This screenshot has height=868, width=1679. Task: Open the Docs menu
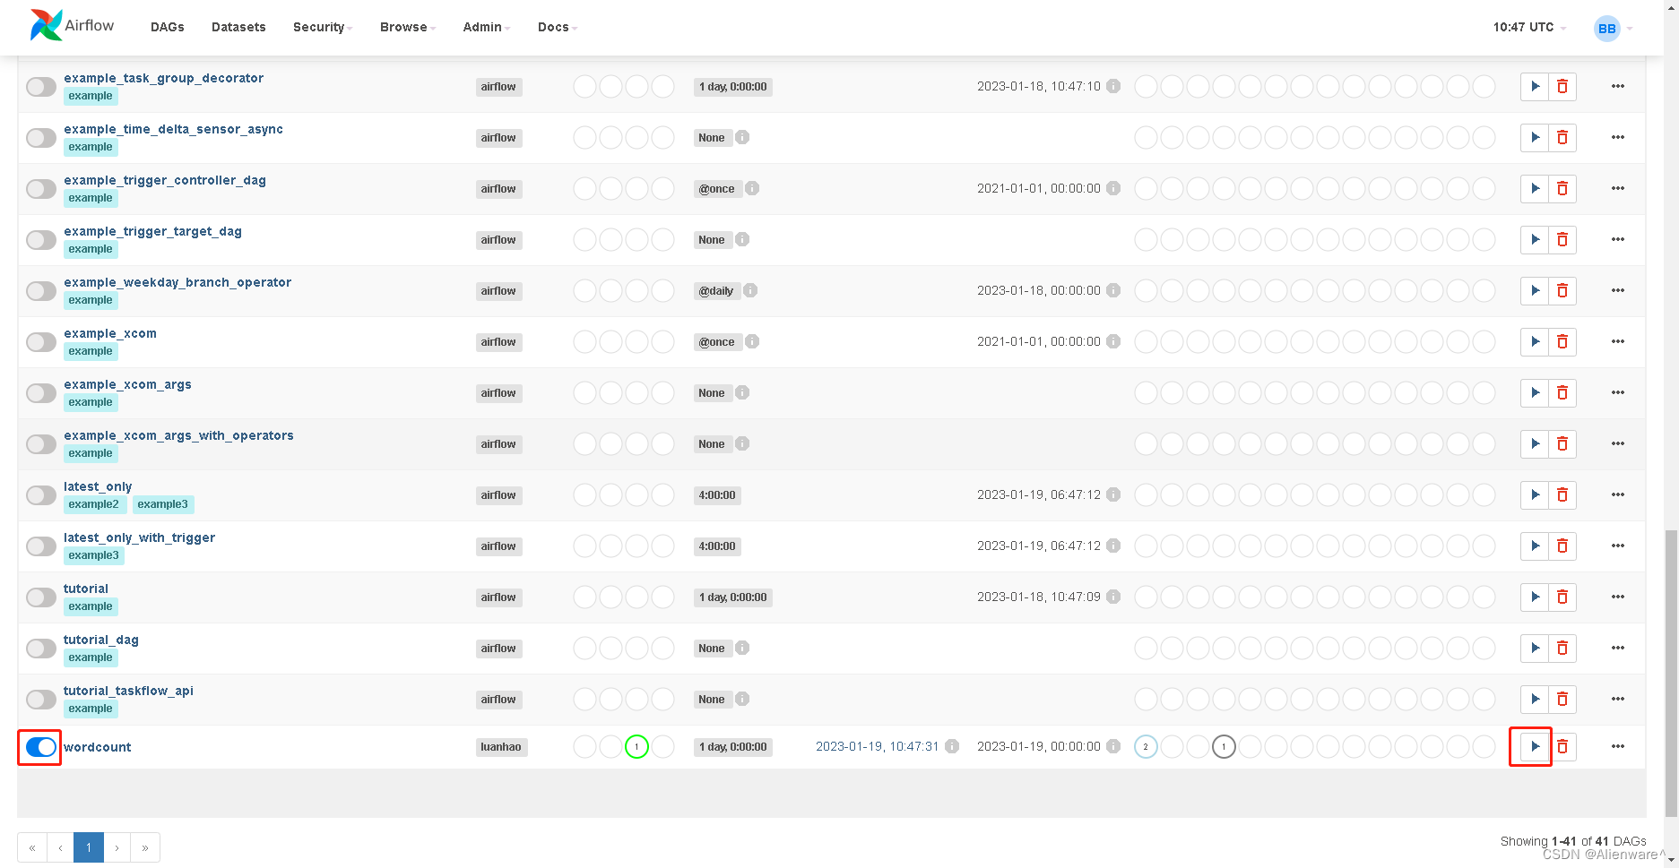click(556, 27)
